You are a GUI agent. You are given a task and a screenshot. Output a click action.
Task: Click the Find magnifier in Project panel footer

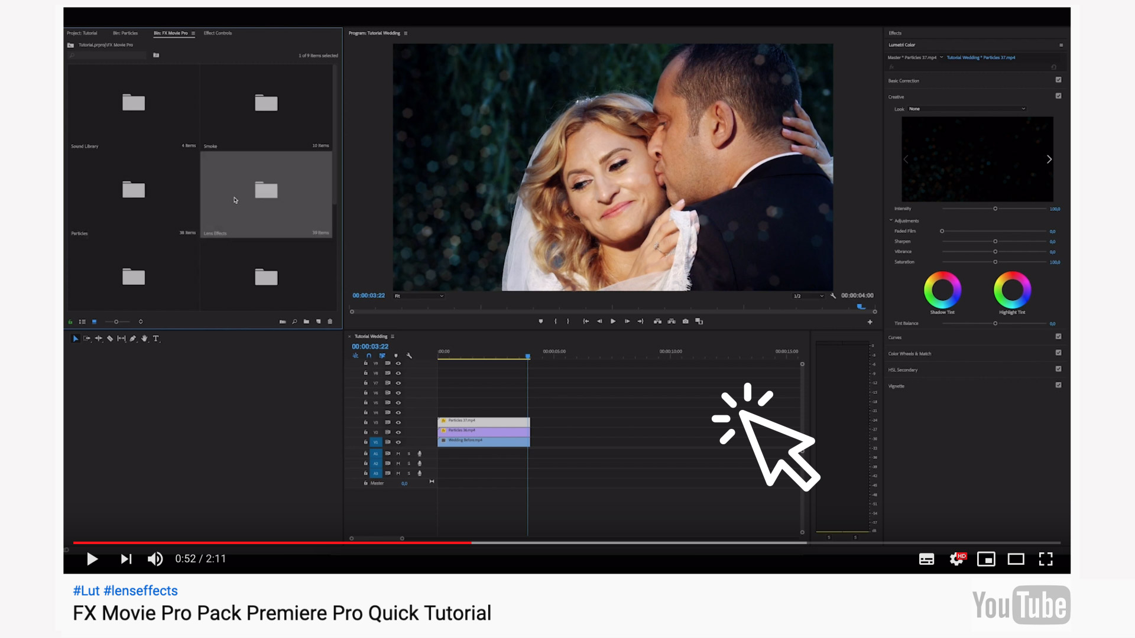[294, 322]
